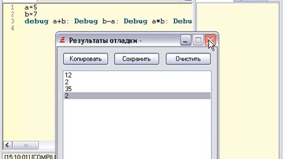Click the Результаты отладки title bar text

click(105, 40)
